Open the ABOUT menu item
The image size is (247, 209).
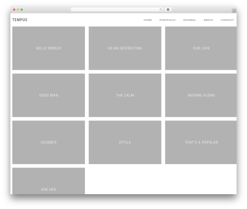point(208,20)
